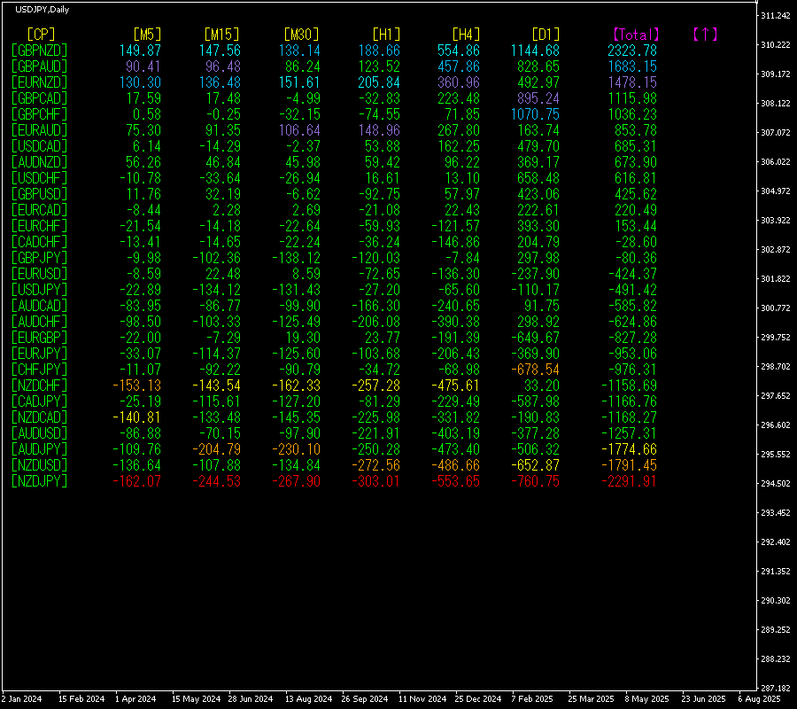Select the [USDCHF] pair label

click(x=40, y=178)
